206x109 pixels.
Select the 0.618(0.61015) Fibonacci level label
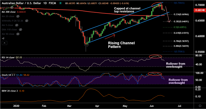[x=181, y=33]
